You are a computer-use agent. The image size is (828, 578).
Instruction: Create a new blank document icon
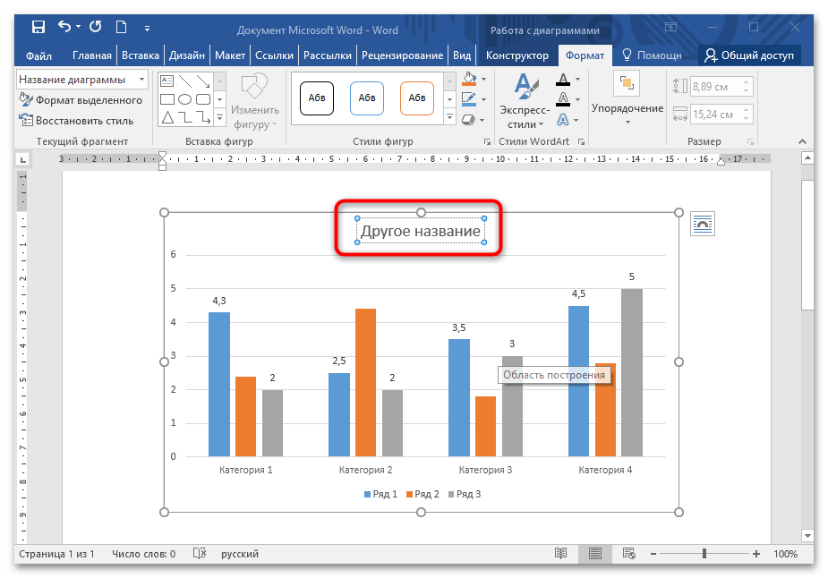click(x=122, y=27)
